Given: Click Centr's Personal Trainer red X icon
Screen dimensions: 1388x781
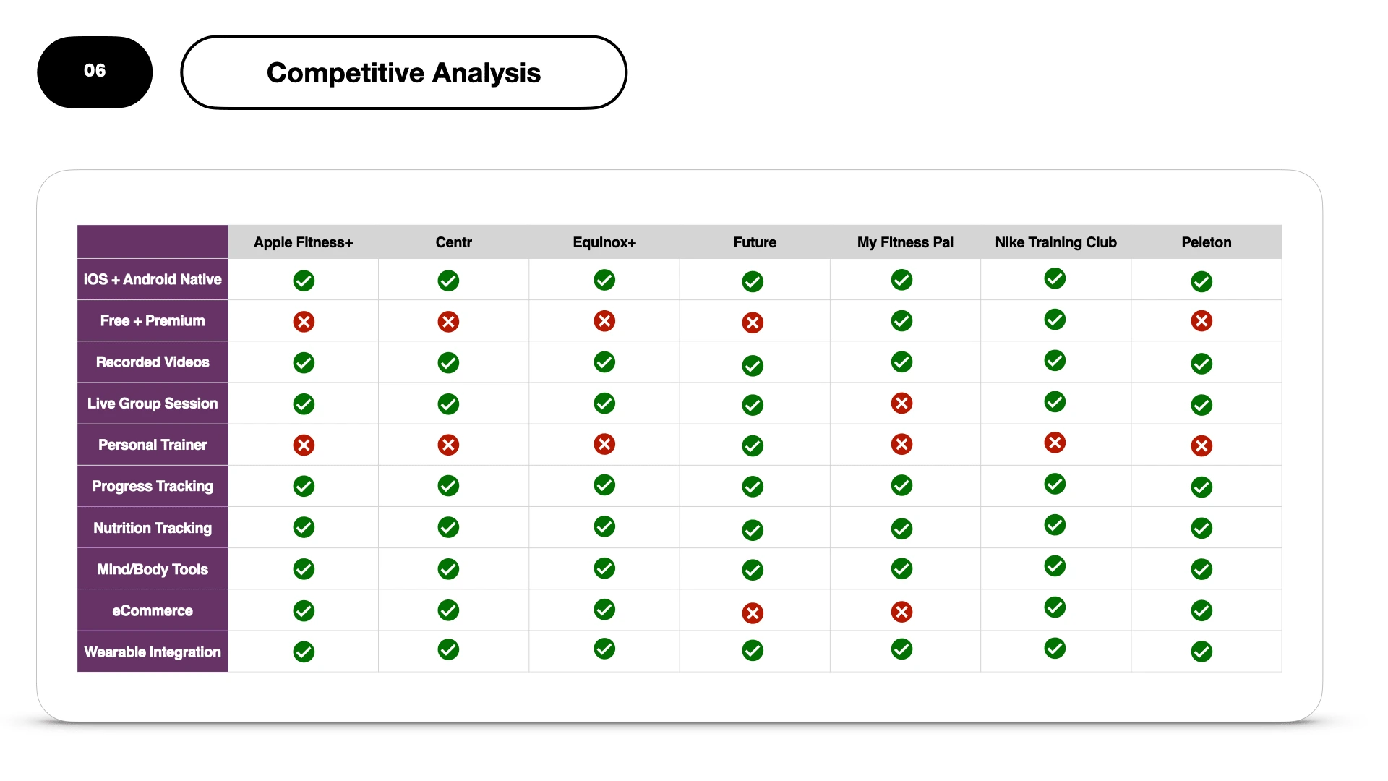Looking at the screenshot, I should point(448,445).
